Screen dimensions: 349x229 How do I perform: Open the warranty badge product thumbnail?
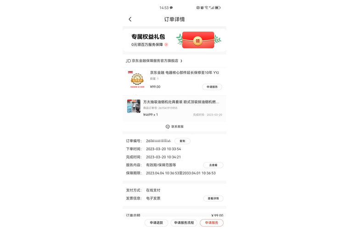tap(137, 79)
